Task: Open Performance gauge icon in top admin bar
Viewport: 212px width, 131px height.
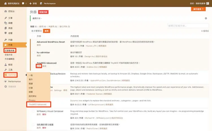Action: click(41, 3)
